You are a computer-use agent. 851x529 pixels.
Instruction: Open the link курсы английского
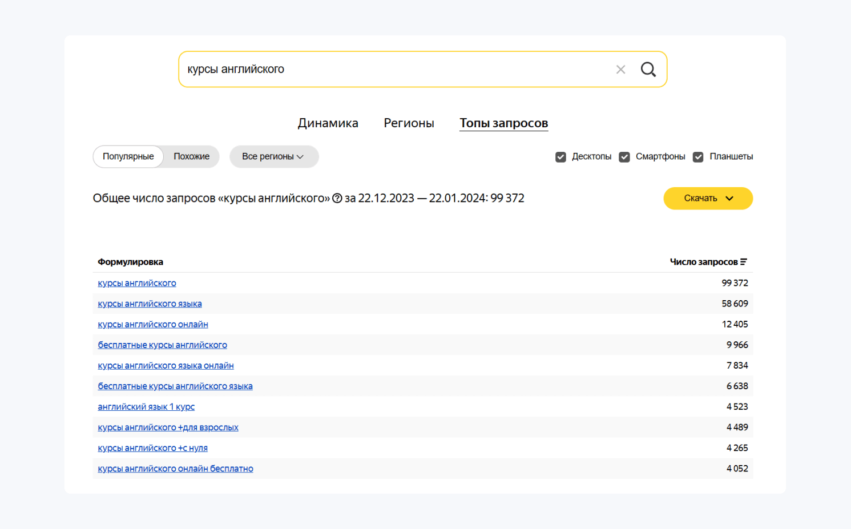pos(137,283)
